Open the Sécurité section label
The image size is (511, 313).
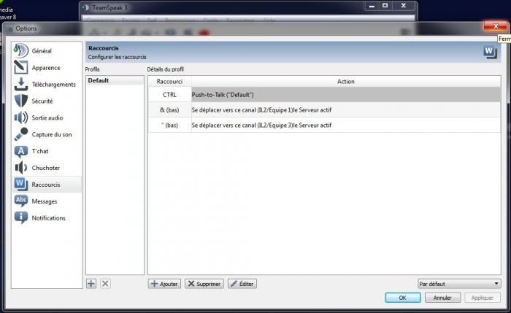click(x=42, y=101)
